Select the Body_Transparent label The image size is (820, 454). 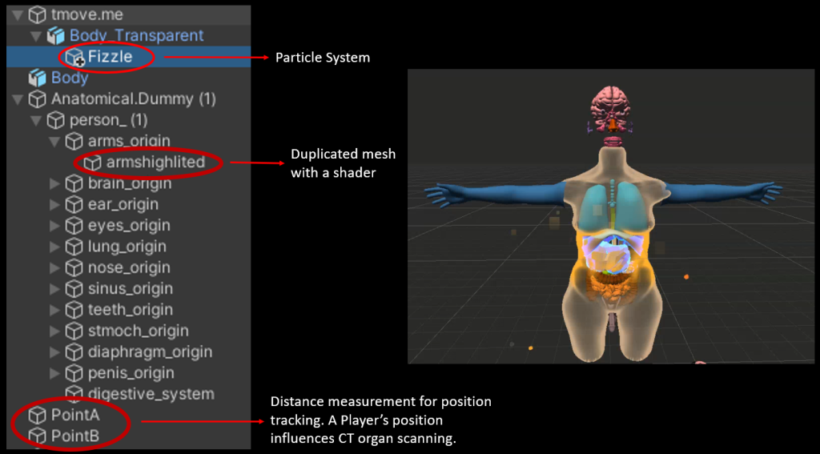click(136, 35)
